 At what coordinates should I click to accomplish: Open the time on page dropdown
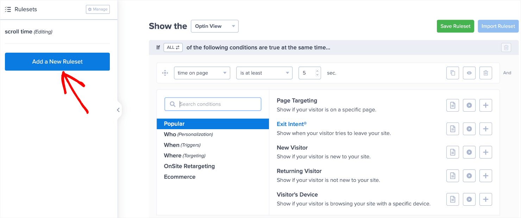tap(202, 73)
